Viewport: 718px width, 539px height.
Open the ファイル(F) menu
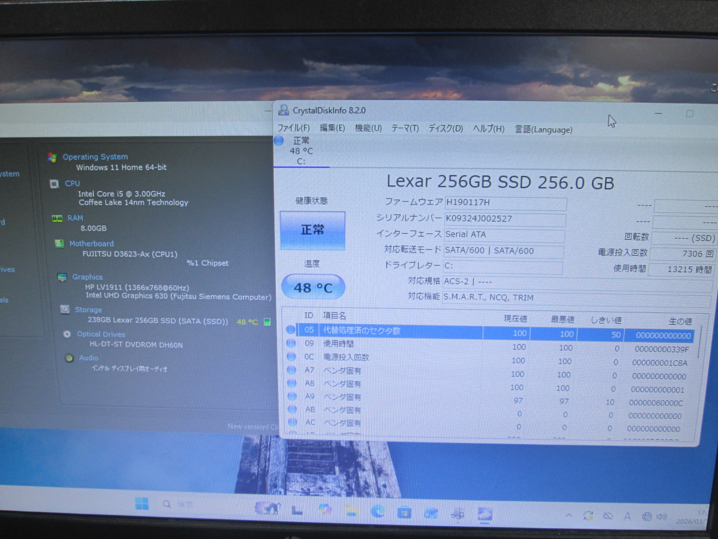click(293, 128)
